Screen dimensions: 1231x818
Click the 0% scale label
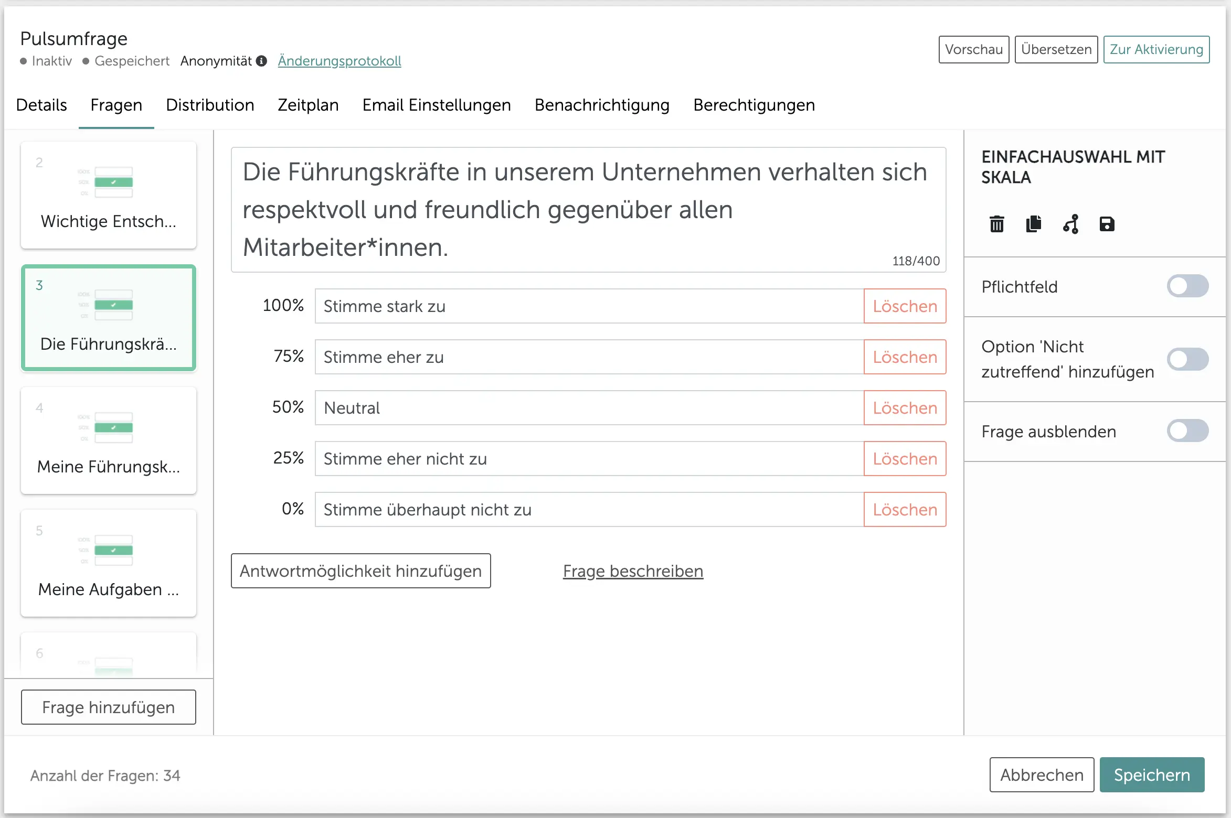point(293,509)
